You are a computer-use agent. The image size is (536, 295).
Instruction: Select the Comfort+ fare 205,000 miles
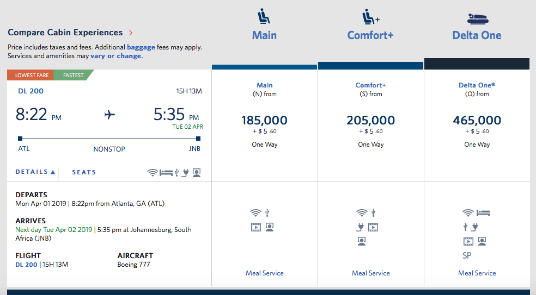(370, 121)
